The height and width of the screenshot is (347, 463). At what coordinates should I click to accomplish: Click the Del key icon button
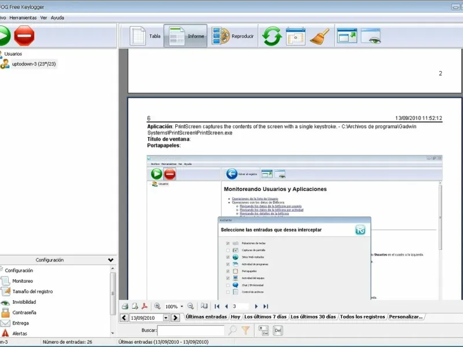(278, 330)
